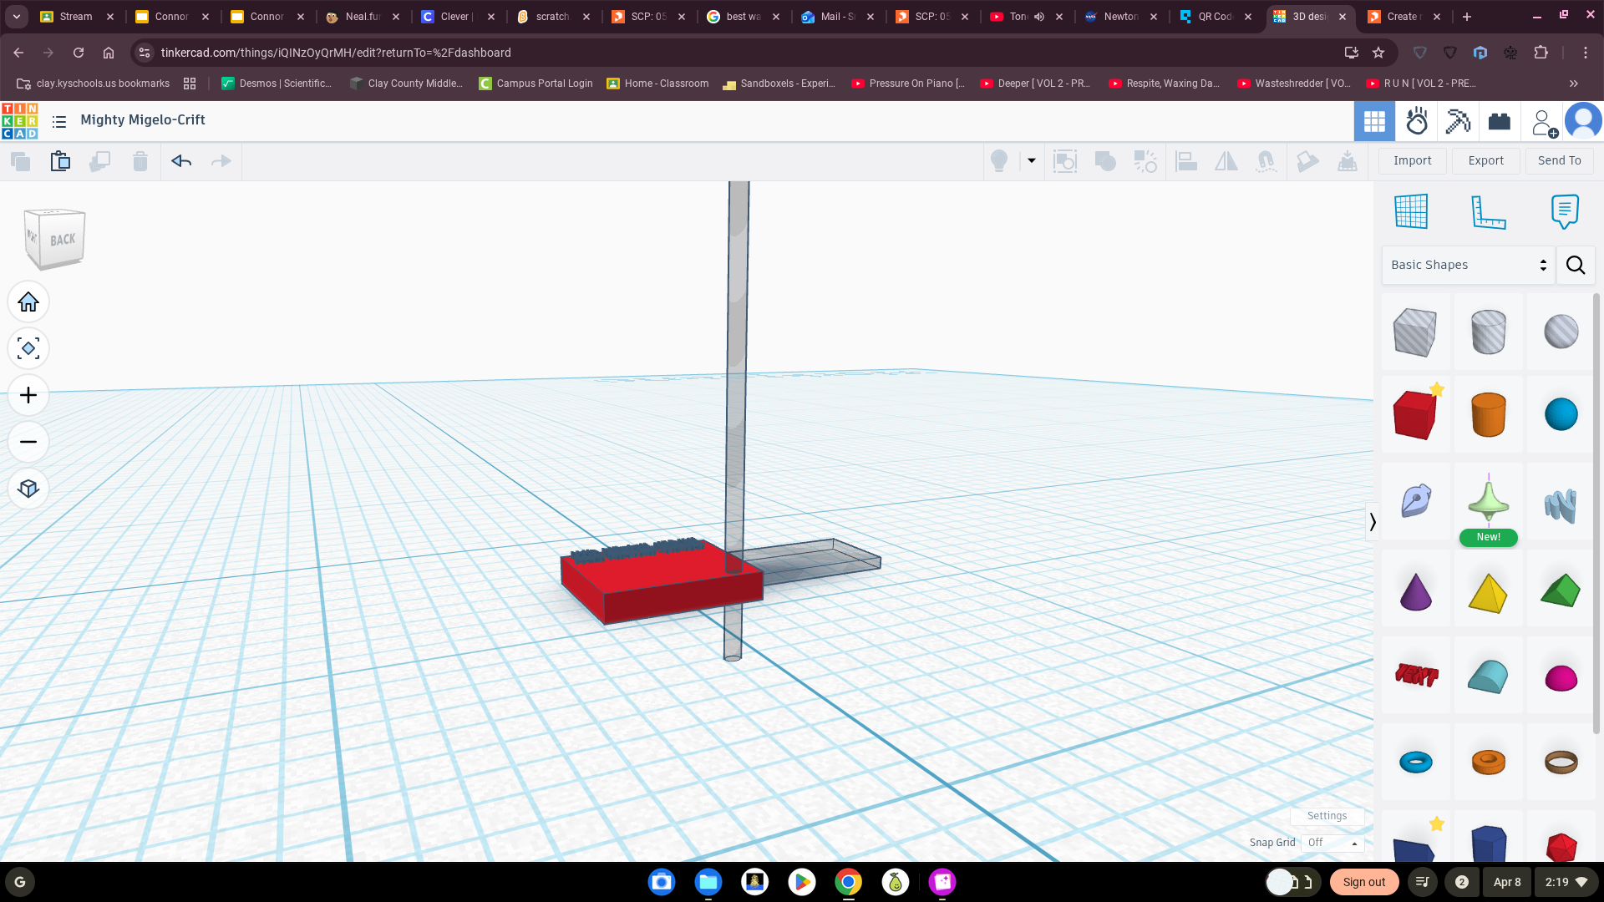
Task: Expand the lightbulb visibility dropdown arrow
Action: point(1032,161)
